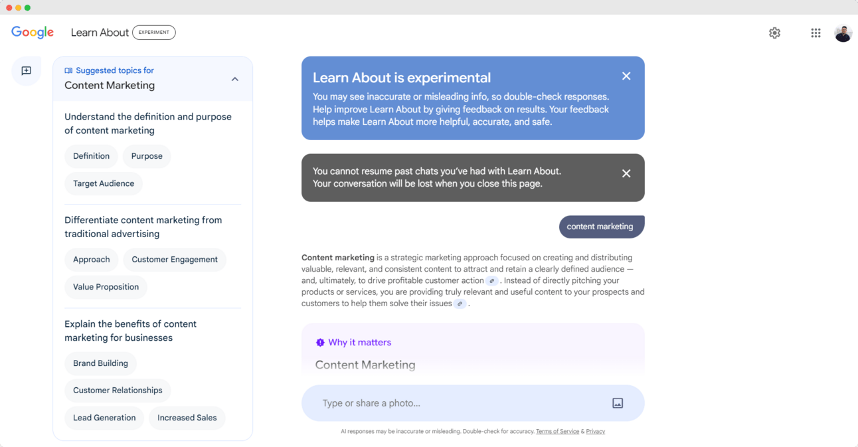Viewport: 858px width, 447px height.
Task: Click the 'Why it matters' heading
Action: pyautogui.click(x=359, y=343)
